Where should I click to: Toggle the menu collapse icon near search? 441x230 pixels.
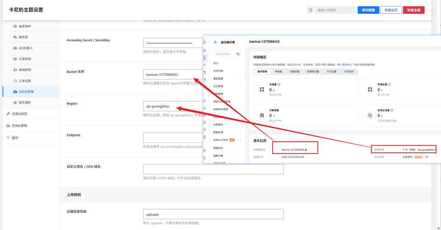311,10
